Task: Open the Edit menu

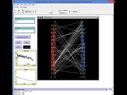Action: pos(18,4)
